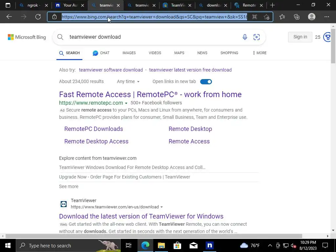
Task: Add this page to favorites
Action: 266,17
